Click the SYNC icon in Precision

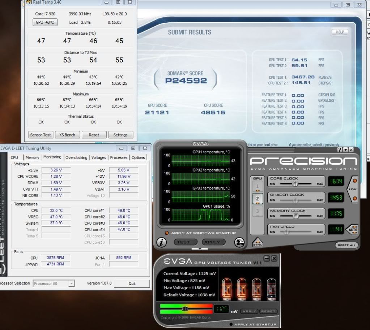(x=258, y=242)
